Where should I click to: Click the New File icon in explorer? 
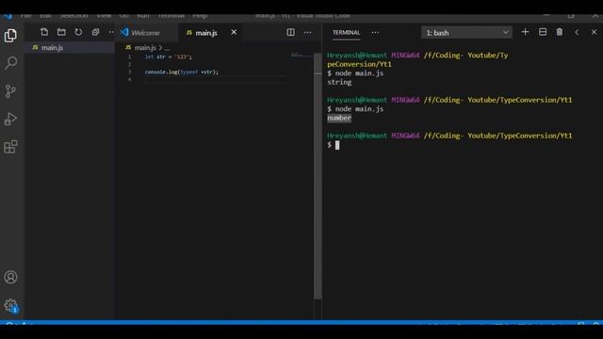[x=44, y=32]
